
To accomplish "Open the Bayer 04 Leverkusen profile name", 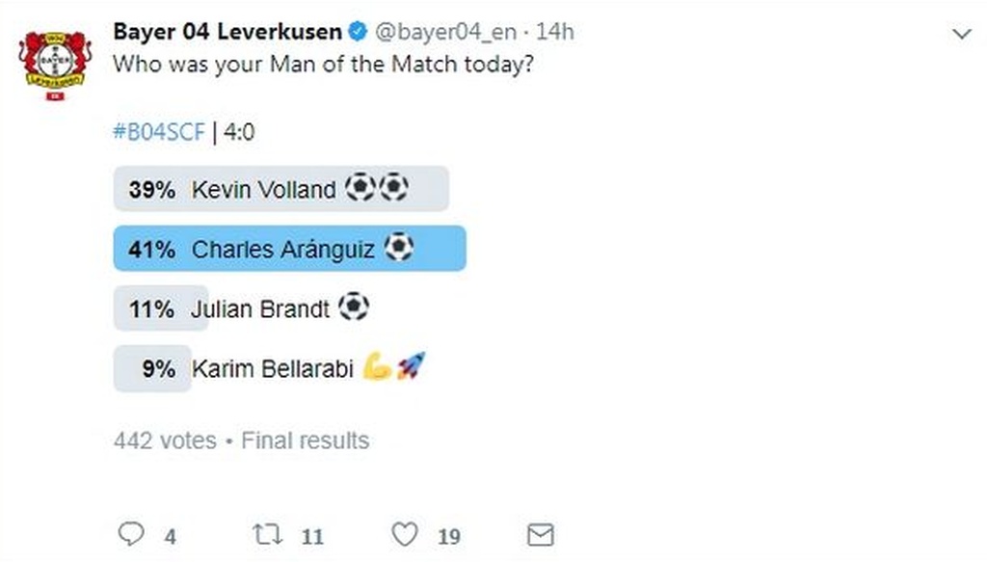I will click(x=227, y=32).
